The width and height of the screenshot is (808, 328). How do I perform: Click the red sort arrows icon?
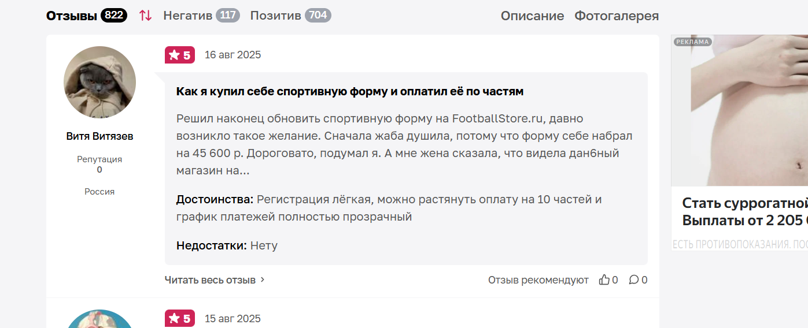point(145,16)
